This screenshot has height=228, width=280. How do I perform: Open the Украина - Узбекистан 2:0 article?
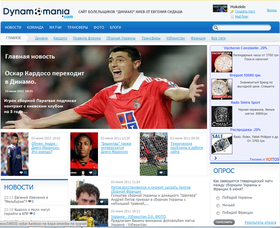137,217
